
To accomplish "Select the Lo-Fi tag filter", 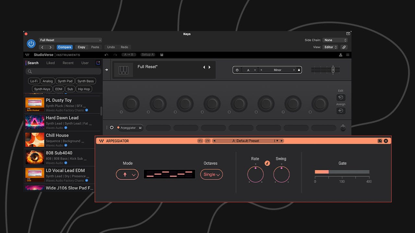I will point(34,81).
